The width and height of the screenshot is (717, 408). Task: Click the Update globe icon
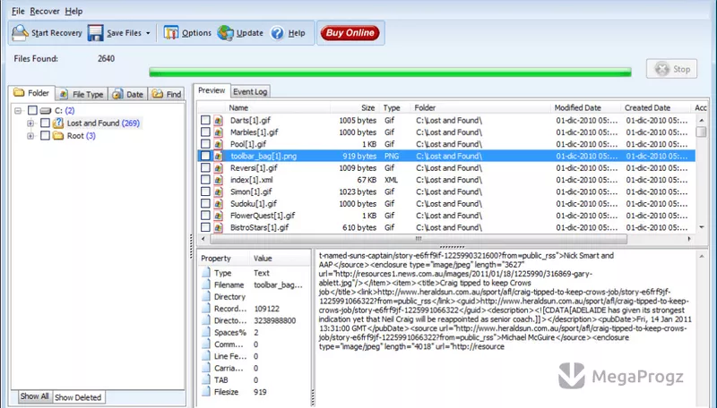tap(226, 33)
